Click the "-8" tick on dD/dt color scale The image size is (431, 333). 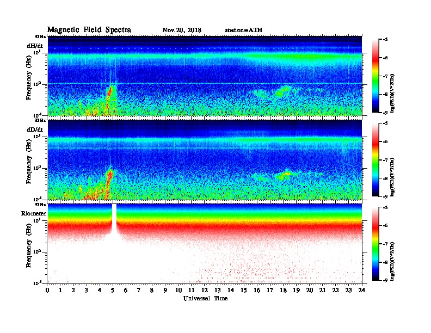click(385, 178)
